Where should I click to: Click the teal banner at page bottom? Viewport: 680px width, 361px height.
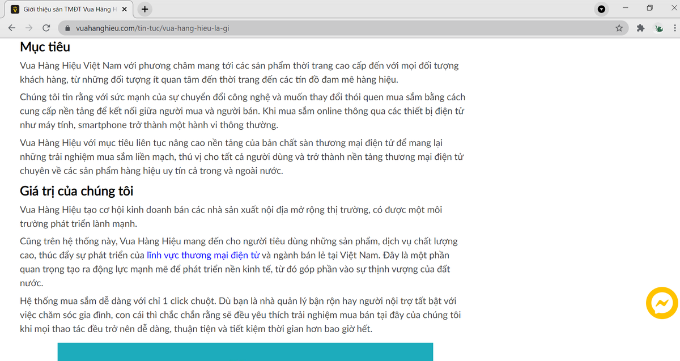[x=245, y=352]
